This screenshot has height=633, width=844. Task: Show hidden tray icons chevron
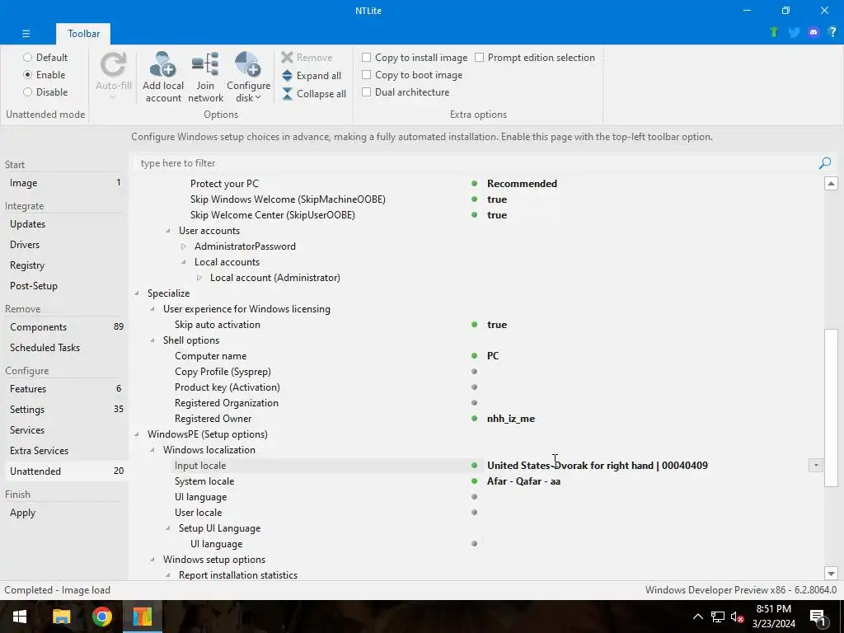point(697,617)
